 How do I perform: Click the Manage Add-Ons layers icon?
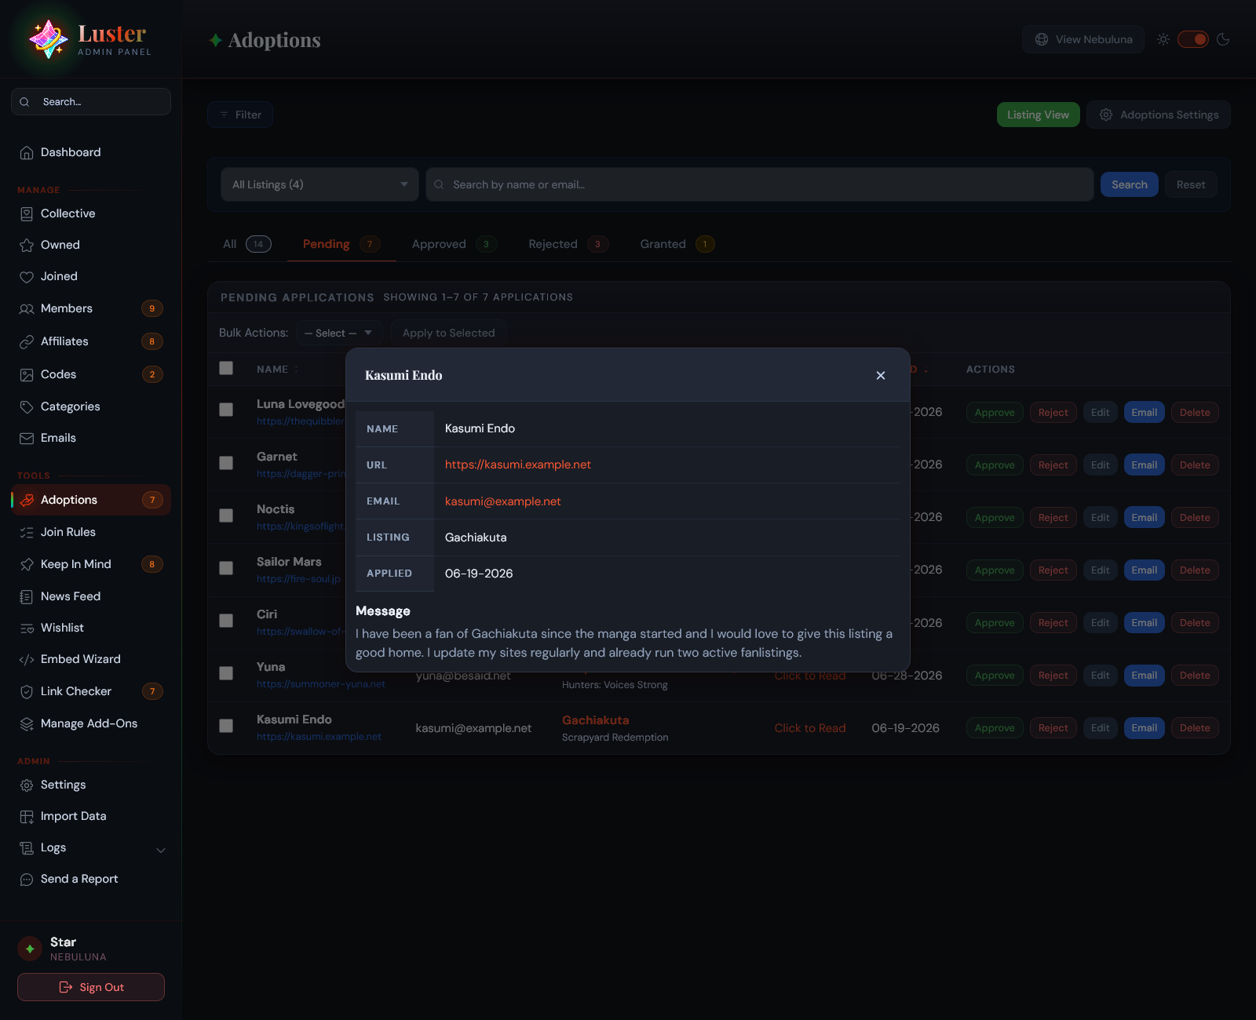[27, 724]
